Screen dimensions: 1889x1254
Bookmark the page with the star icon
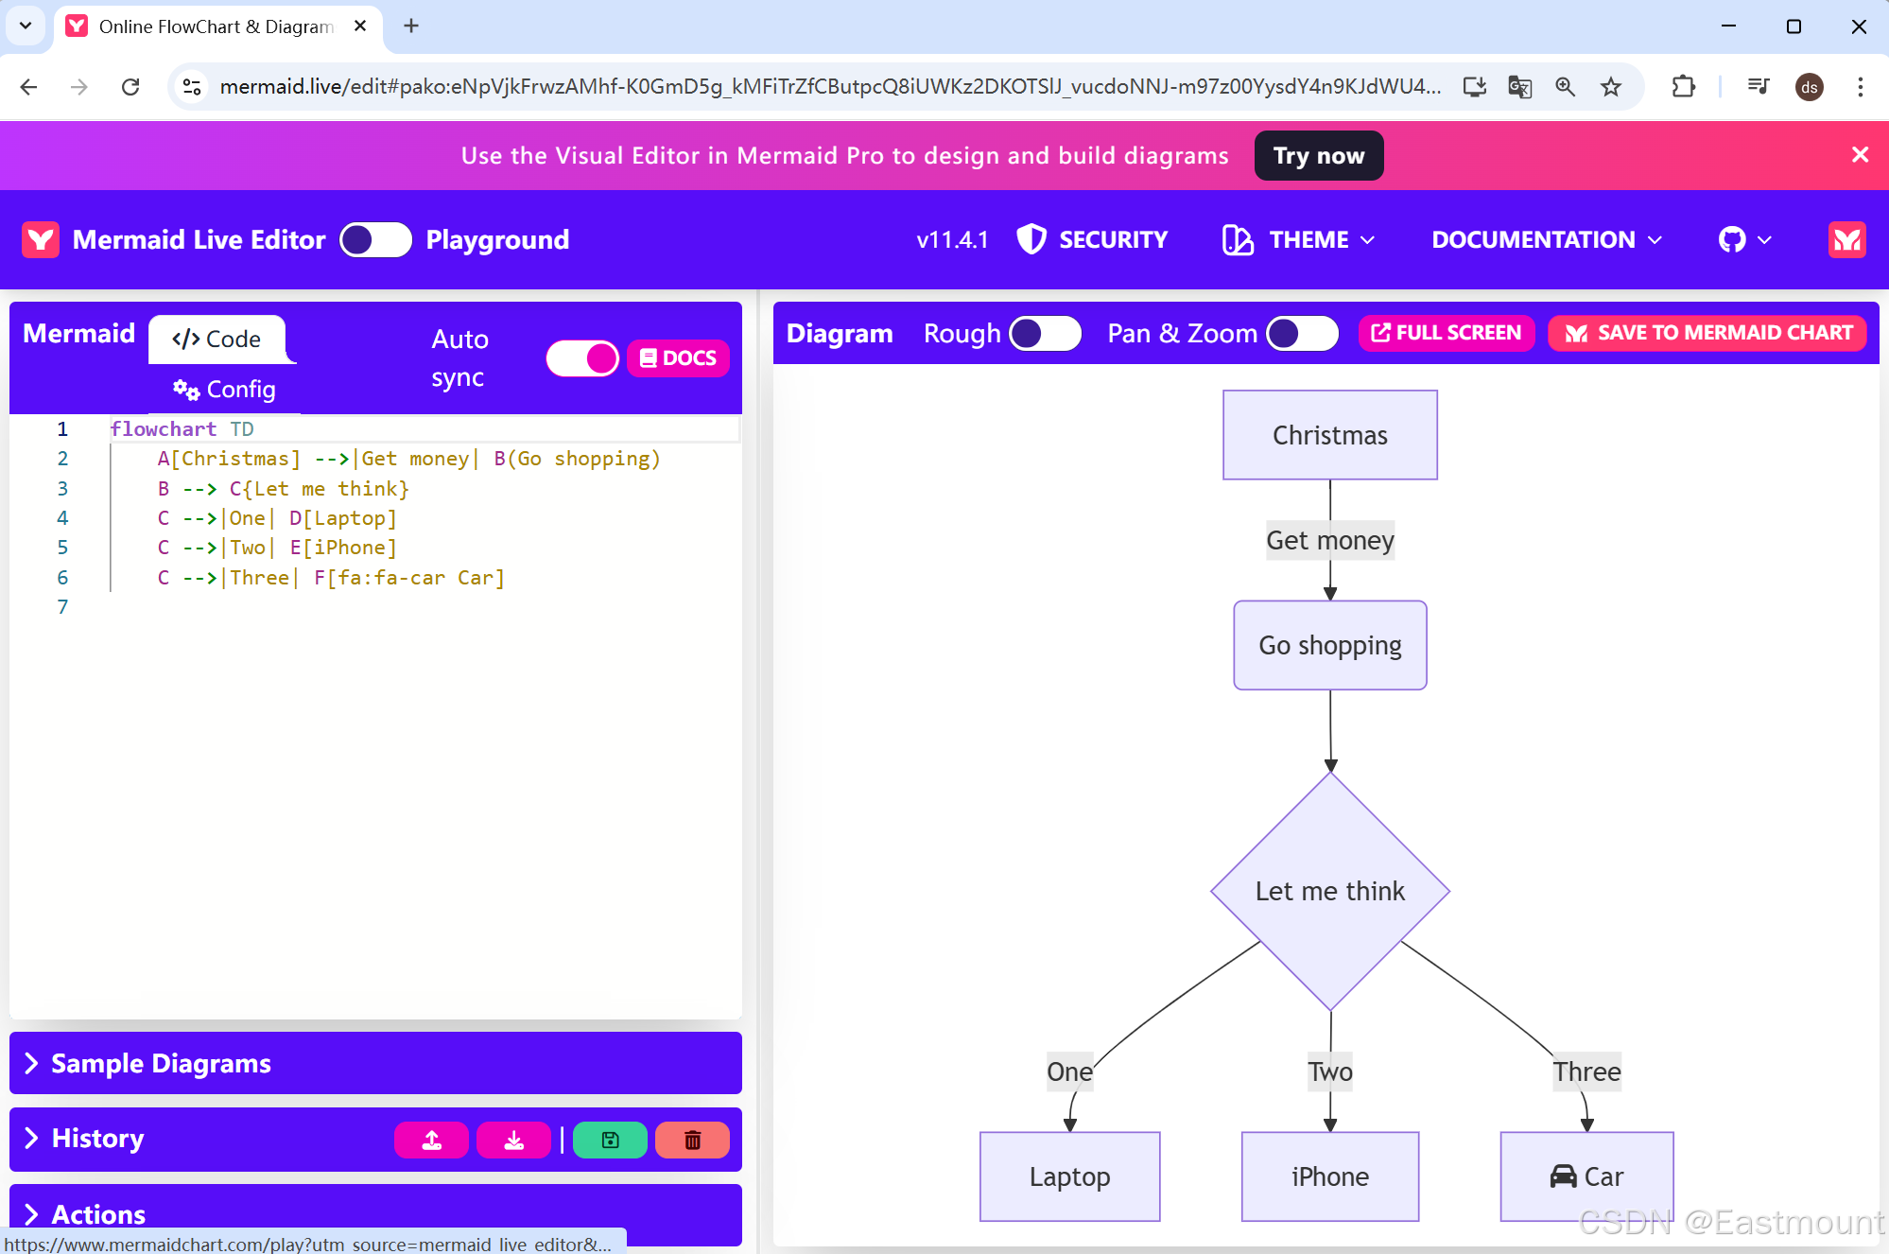[1611, 87]
